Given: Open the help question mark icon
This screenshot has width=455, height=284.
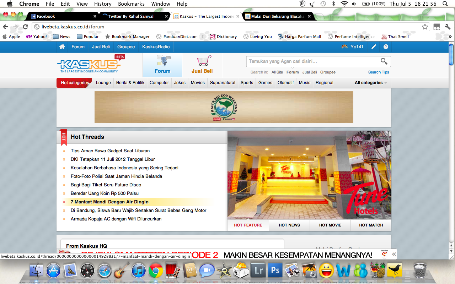Looking at the screenshot, I should point(386,47).
